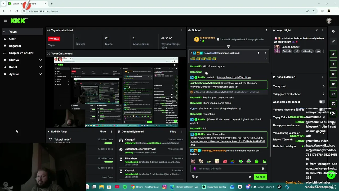Open Kanal Eylemleri three-dot options

click(323, 77)
